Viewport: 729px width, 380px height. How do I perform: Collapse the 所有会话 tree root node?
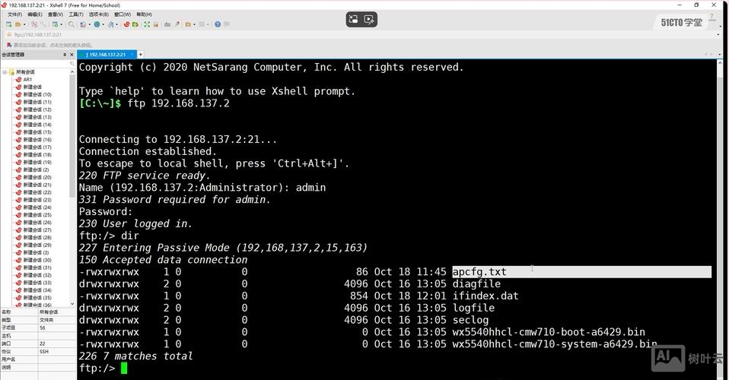coord(4,72)
